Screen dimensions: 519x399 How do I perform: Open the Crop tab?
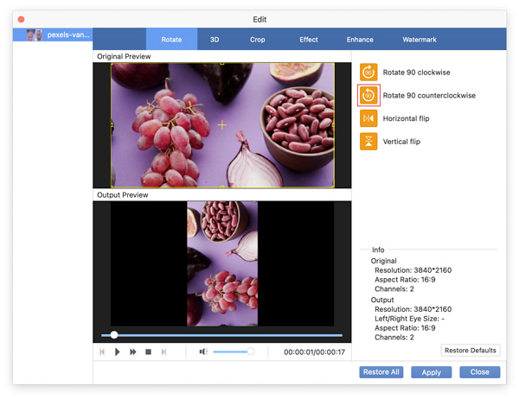click(258, 40)
